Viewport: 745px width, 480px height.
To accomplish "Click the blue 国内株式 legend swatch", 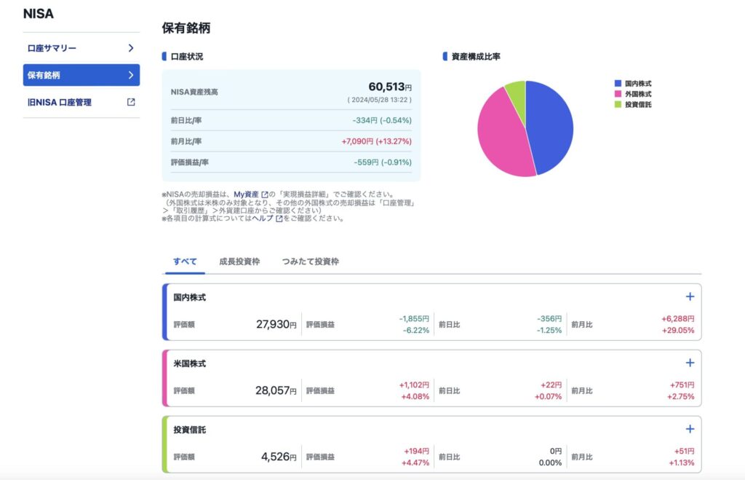I will [618, 83].
